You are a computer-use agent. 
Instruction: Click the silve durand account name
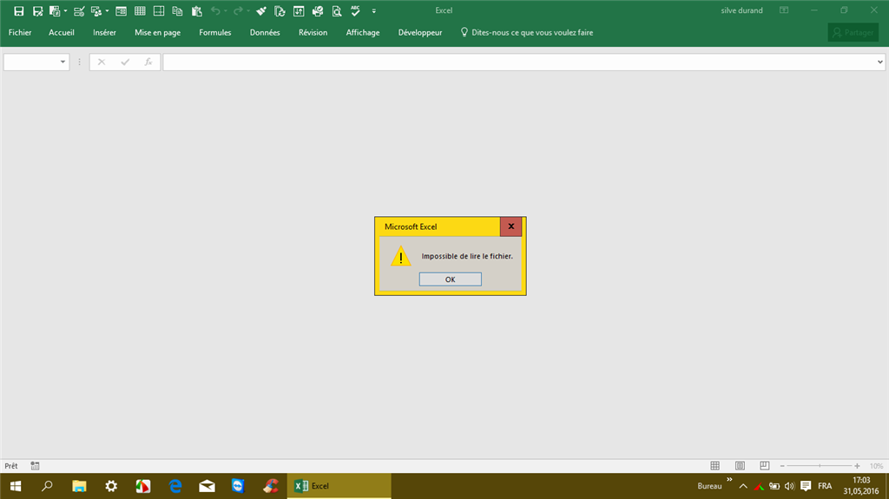tap(741, 10)
